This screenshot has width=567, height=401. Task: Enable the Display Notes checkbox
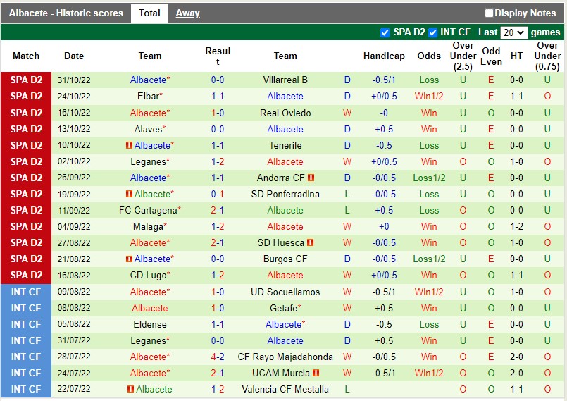pos(489,13)
